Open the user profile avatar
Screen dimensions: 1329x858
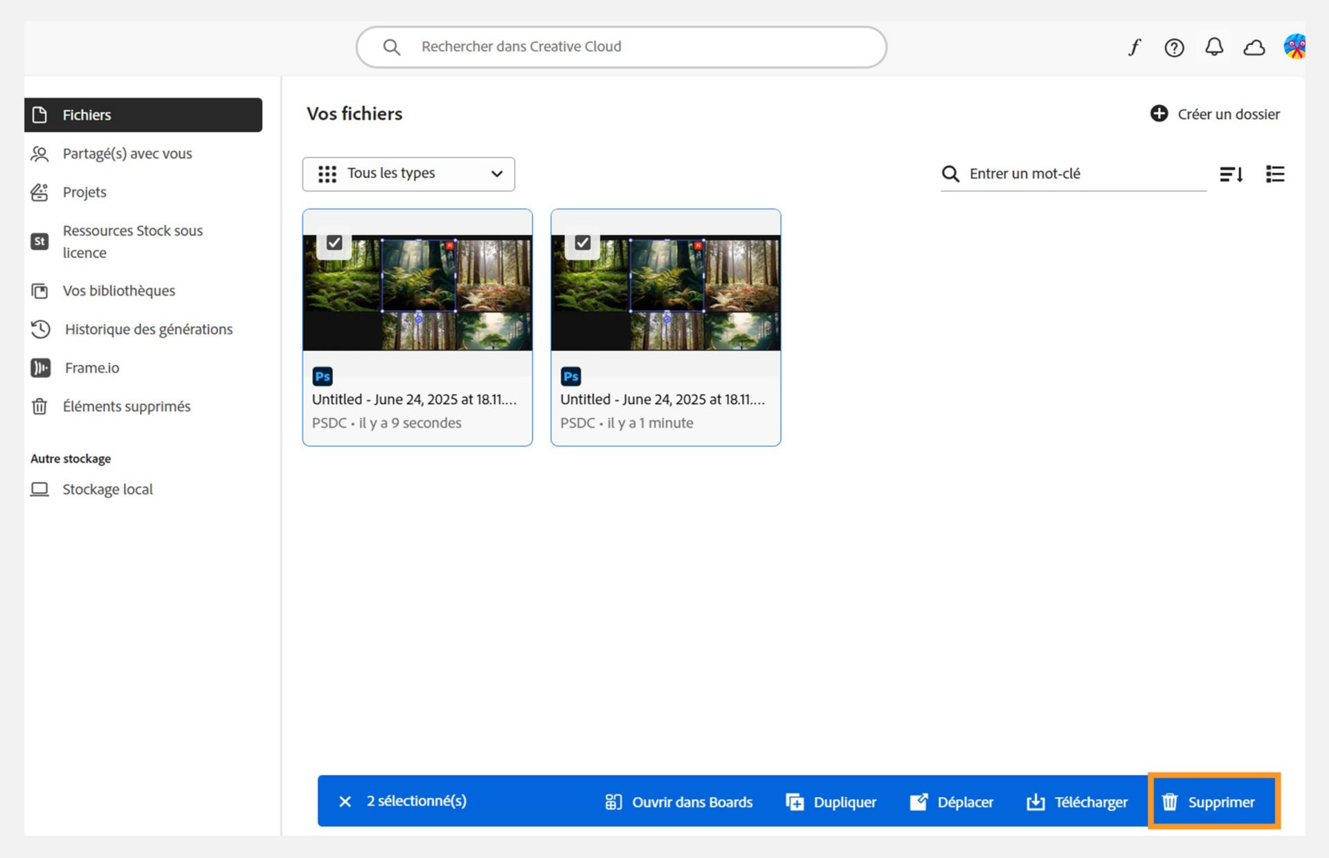click(x=1294, y=46)
